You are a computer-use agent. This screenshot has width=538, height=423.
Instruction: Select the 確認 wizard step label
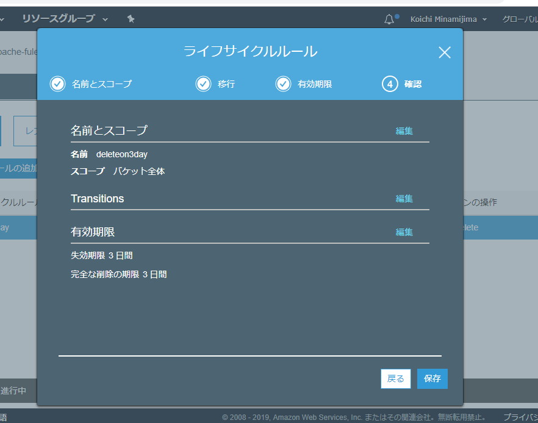[413, 84]
